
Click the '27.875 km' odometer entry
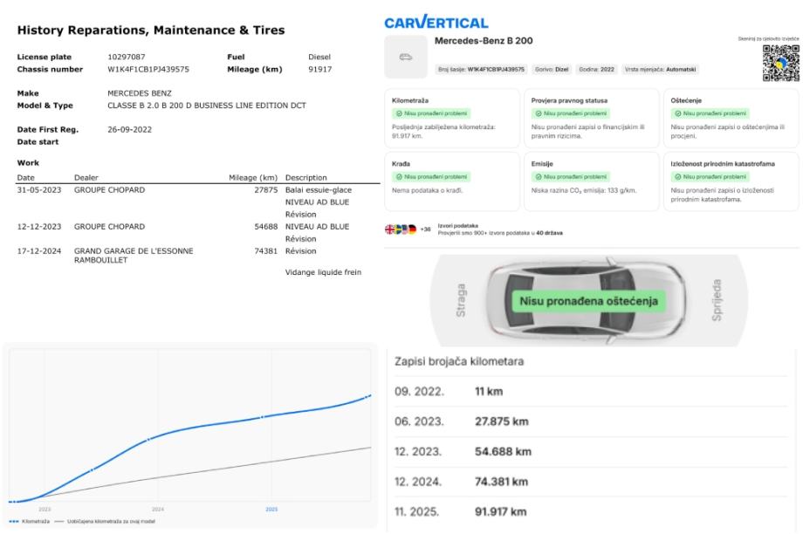point(501,421)
